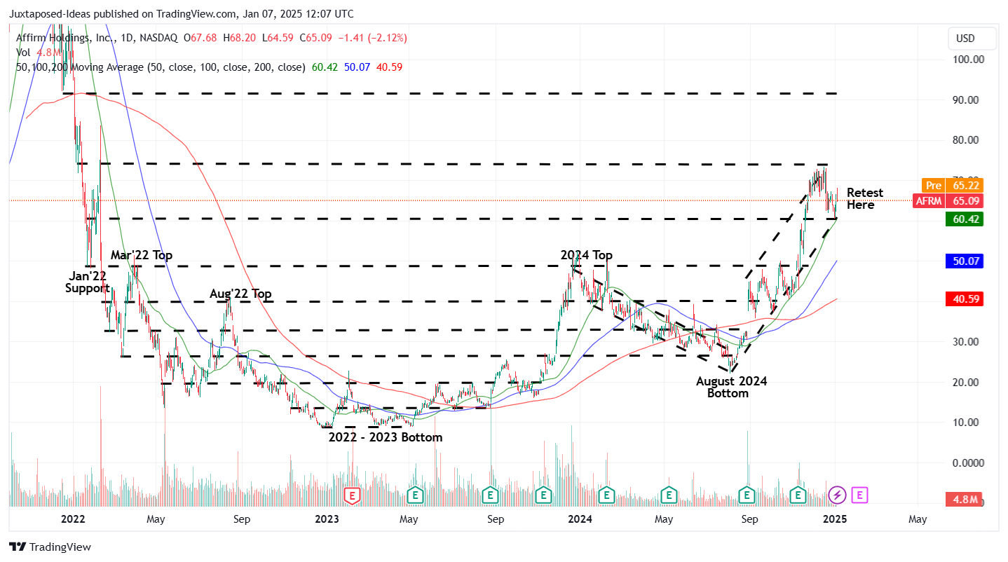Click the Juxtaposed-Ideas published header text
This screenshot has height=562, width=1008.
(x=182, y=14)
